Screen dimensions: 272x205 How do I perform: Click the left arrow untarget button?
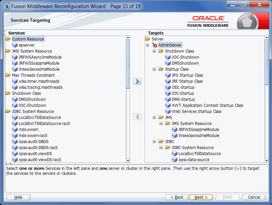coord(137,116)
